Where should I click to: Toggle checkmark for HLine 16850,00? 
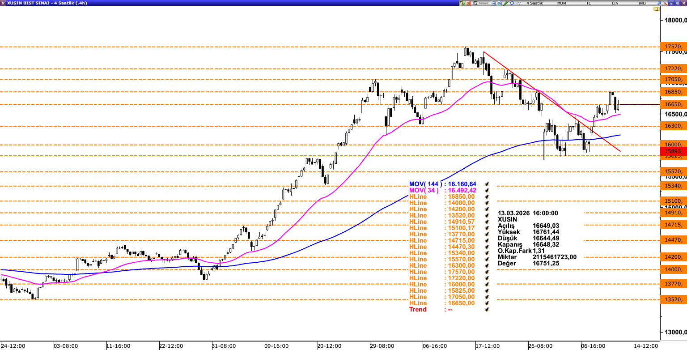point(487,196)
